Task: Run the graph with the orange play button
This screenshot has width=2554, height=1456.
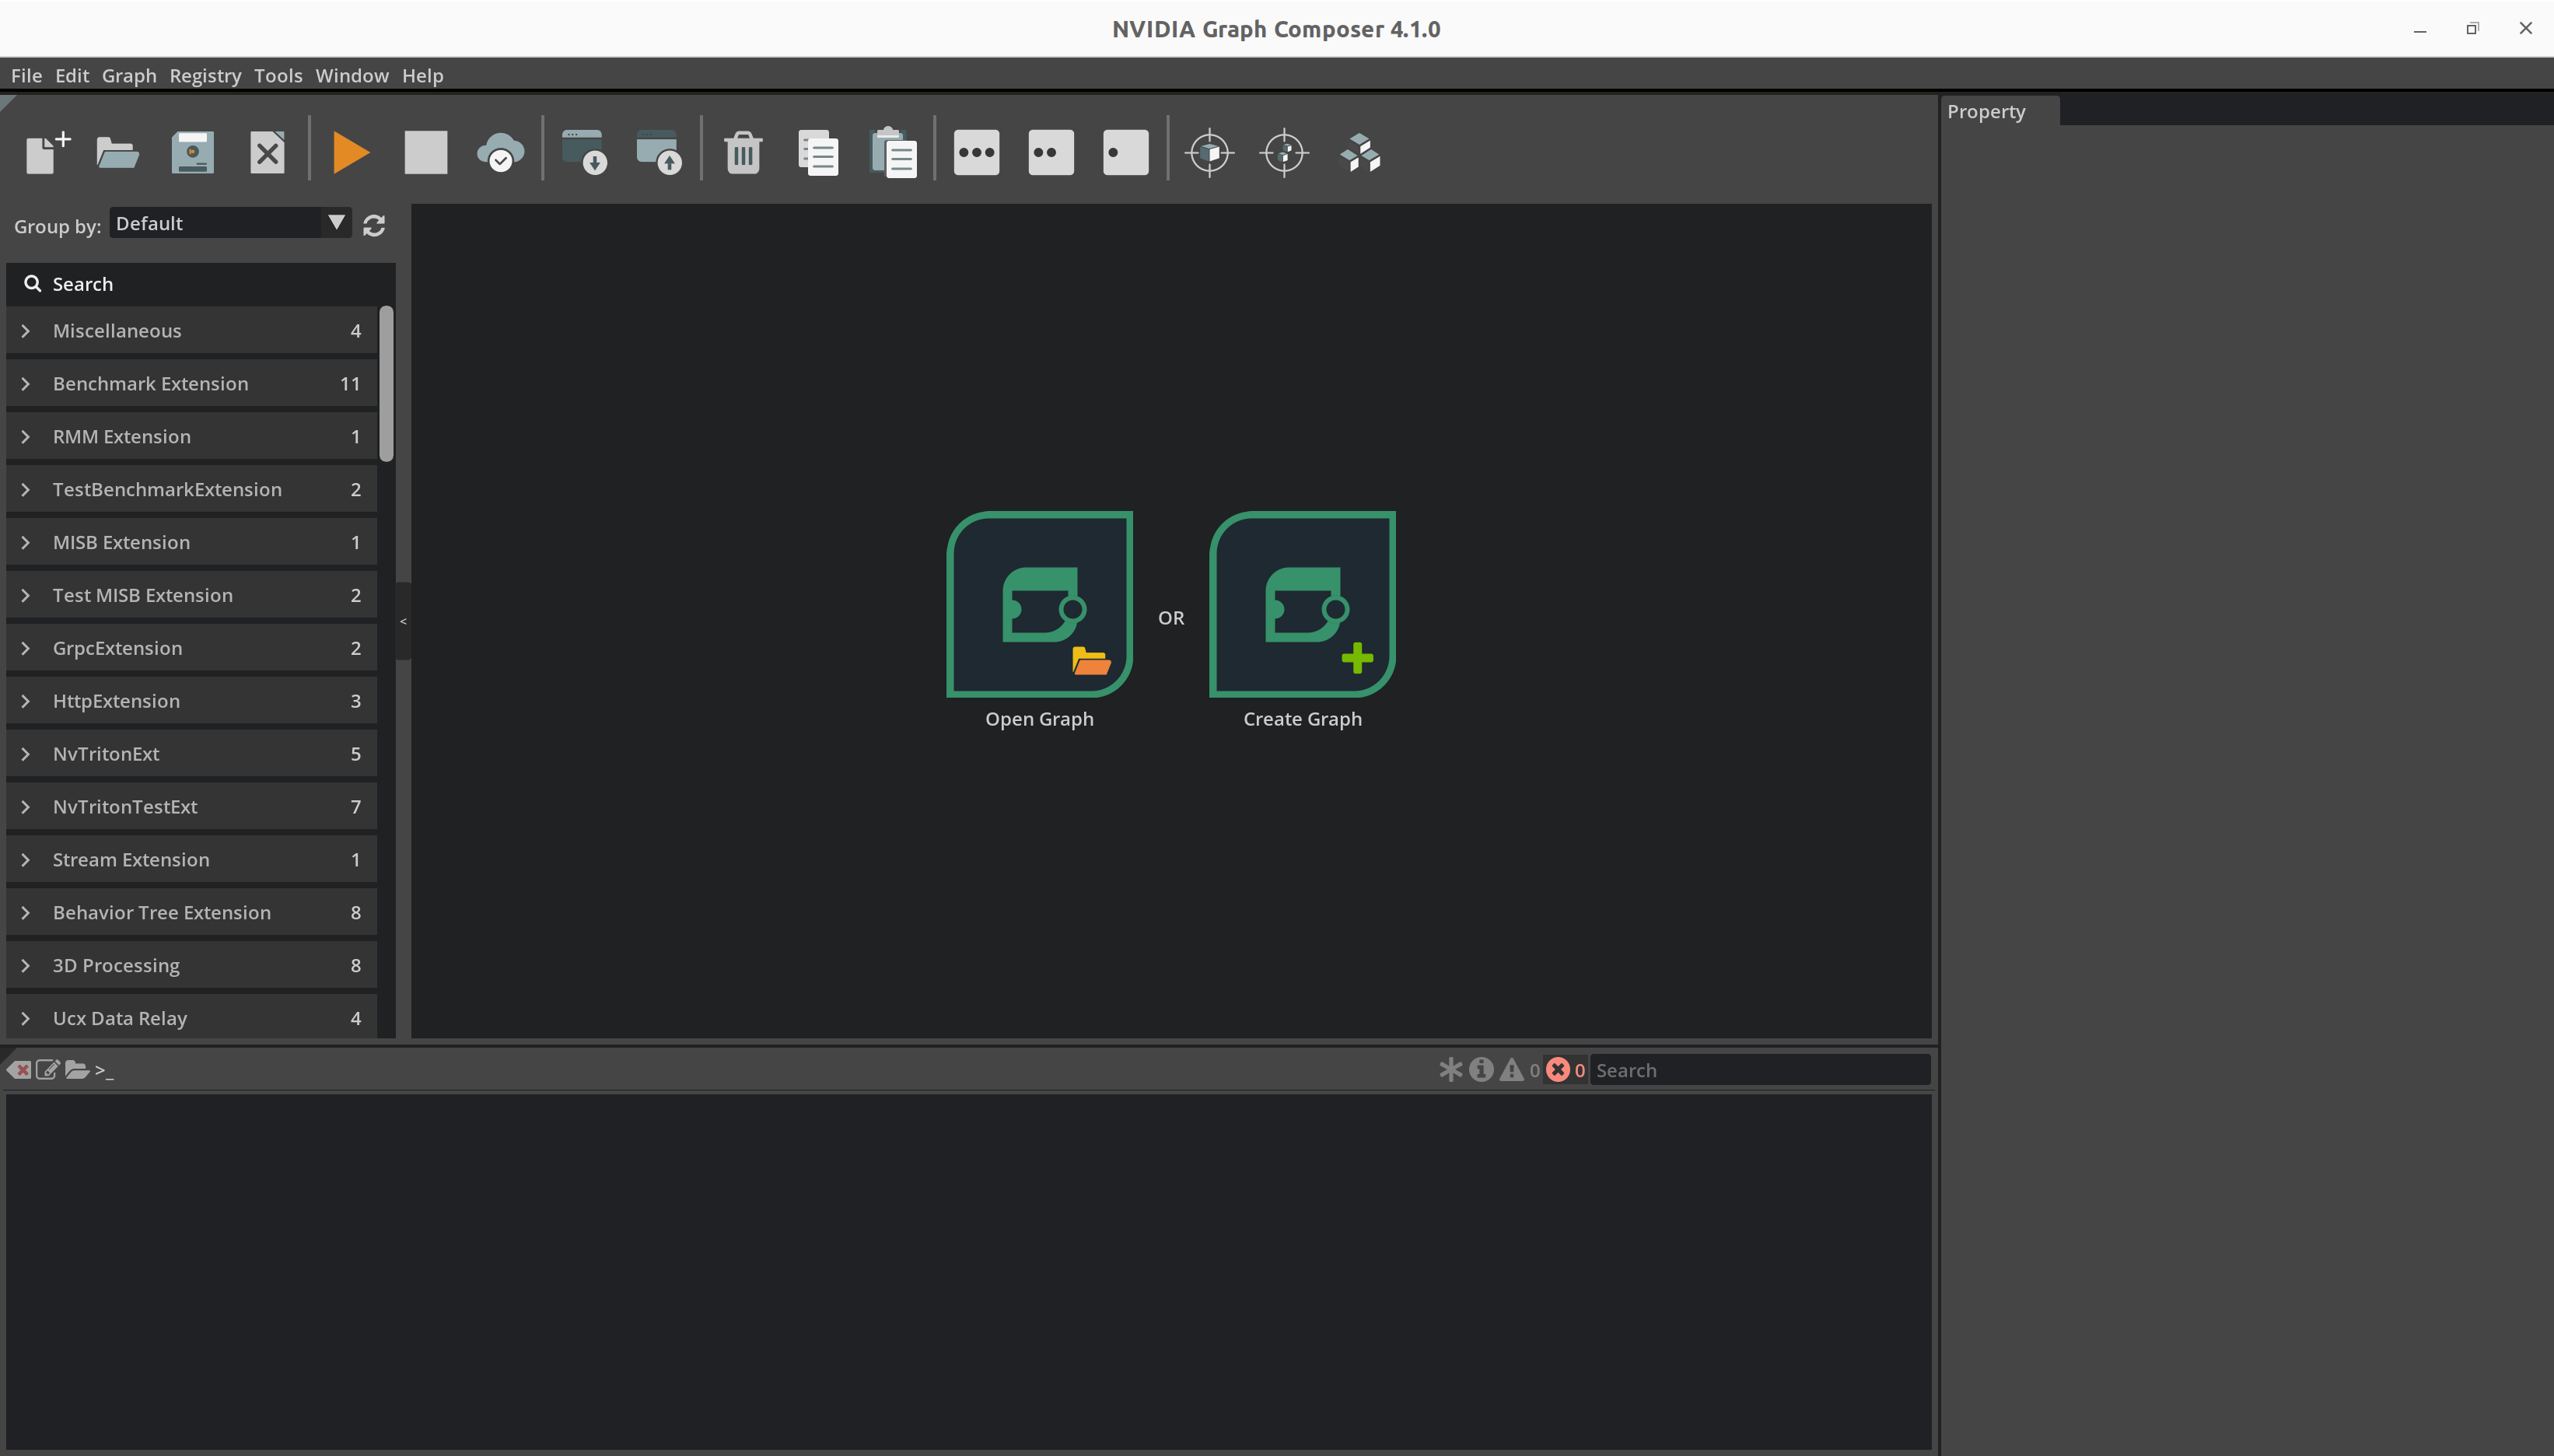Action: (351, 153)
